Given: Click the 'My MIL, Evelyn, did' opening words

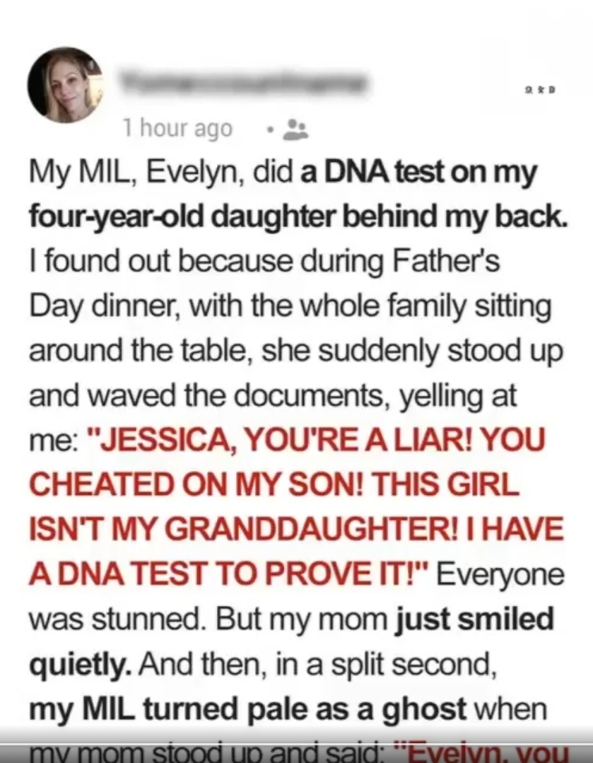Looking at the screenshot, I should 161,173.
